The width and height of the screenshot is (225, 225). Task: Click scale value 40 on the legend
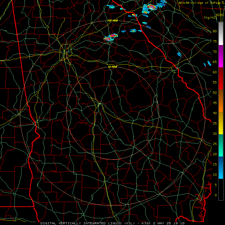click(215, 113)
